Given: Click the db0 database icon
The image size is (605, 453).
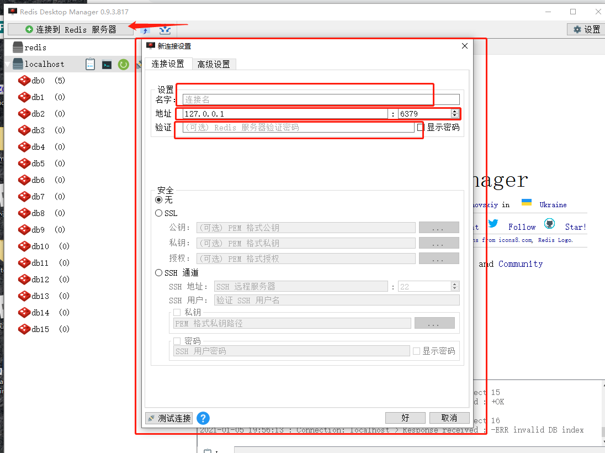Looking at the screenshot, I should (24, 80).
